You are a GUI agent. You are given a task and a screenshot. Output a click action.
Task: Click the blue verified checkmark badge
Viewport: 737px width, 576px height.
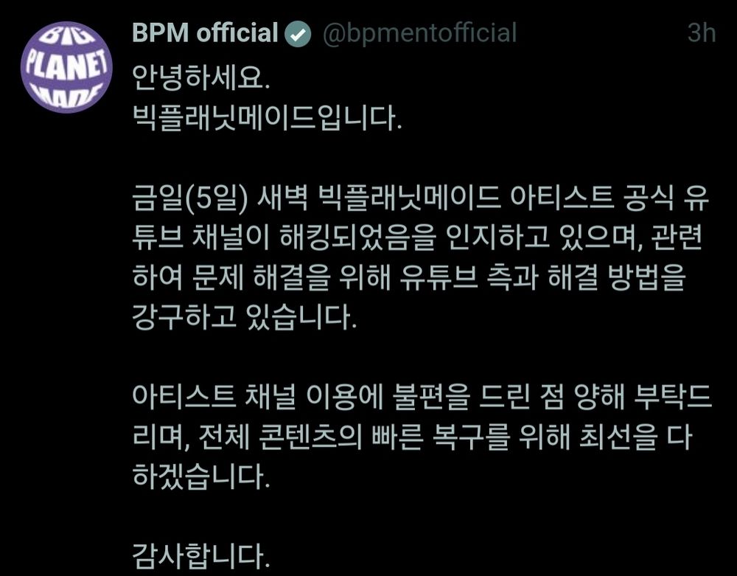[x=298, y=35]
